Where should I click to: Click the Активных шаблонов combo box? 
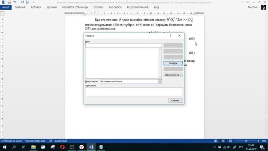tap(131, 81)
